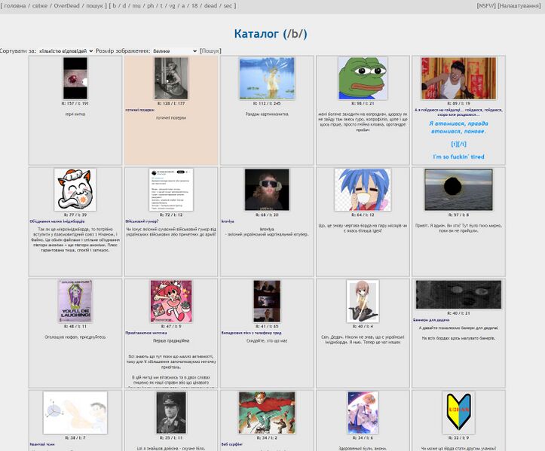The height and width of the screenshot is (451, 545).
Task: Open the red-sweater figure poster thumbnail
Action: coord(267,413)
